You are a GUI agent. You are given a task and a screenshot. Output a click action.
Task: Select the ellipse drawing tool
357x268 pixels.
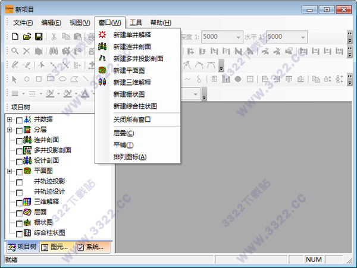tap(61, 78)
